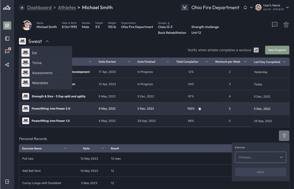Screen dimensions: 294x189
Task: Go to Athletes breadcrumb link
Action: tap(67, 8)
